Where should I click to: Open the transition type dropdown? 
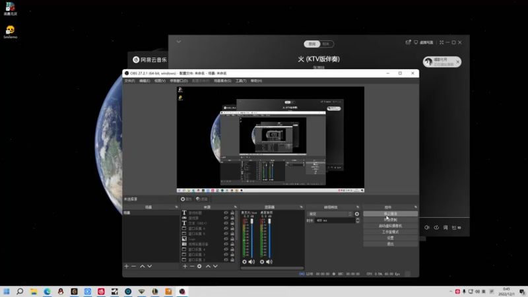(x=329, y=214)
